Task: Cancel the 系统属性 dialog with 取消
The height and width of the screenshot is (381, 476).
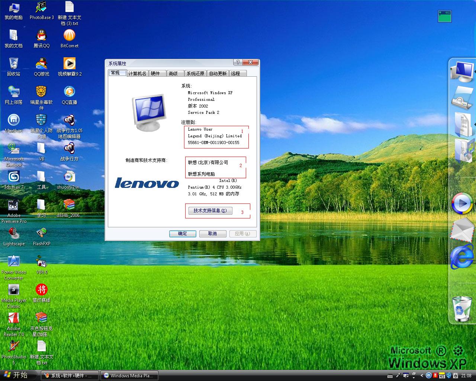Action: [212, 234]
